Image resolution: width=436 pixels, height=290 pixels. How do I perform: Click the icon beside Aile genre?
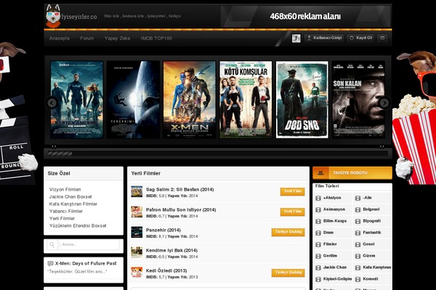(358, 198)
